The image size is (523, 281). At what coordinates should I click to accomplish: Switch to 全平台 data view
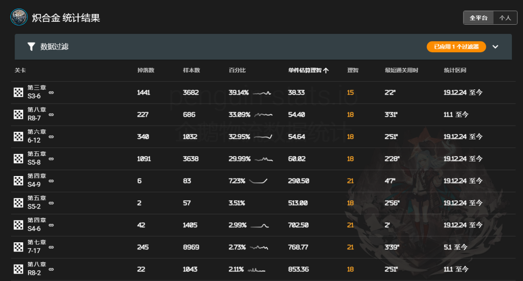click(478, 18)
